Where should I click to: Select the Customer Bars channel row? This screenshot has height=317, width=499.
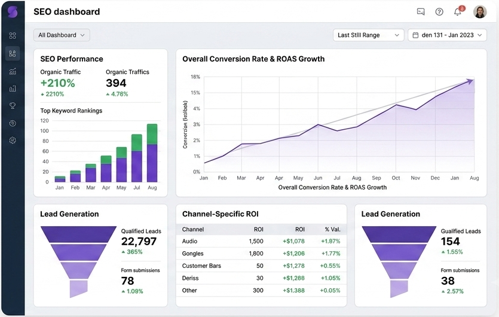pyautogui.click(x=261, y=266)
